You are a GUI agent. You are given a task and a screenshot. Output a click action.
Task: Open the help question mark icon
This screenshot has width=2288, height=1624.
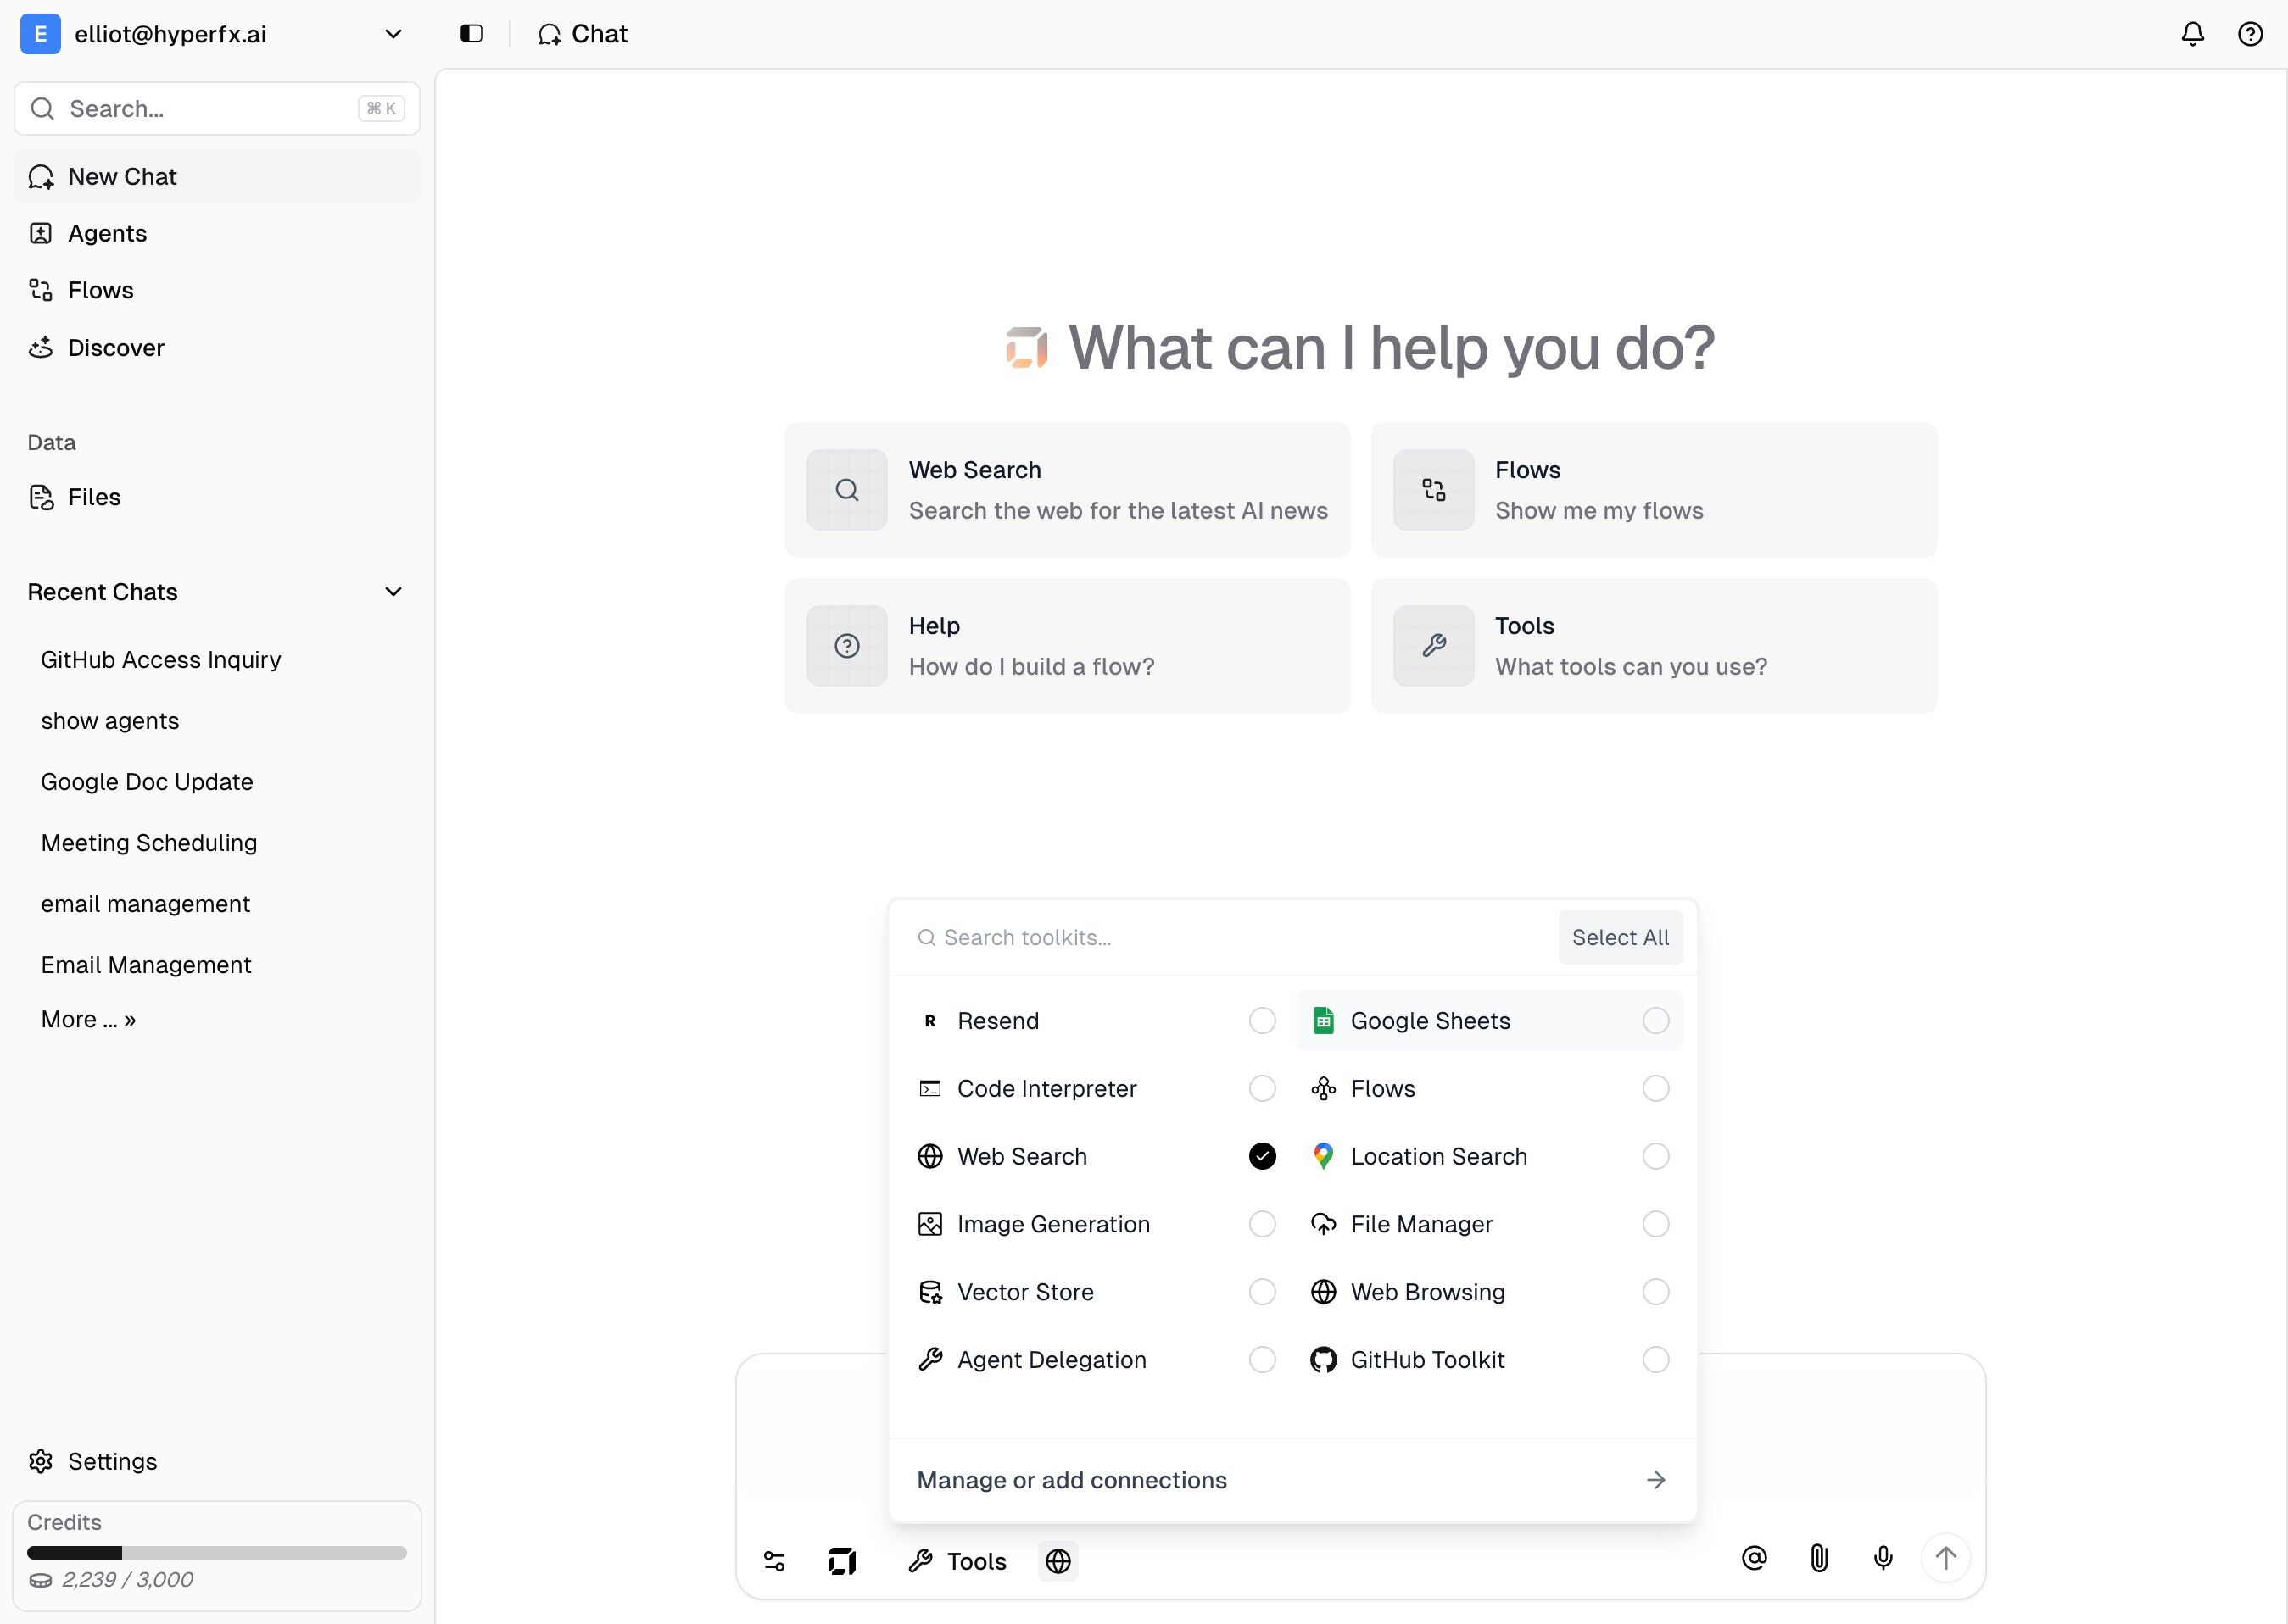tap(2250, 34)
